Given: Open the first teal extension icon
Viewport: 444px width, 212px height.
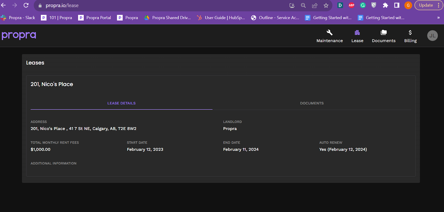Looking at the screenshot, I should (x=340, y=5).
